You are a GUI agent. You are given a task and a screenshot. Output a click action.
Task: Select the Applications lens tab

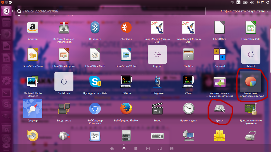(124, 148)
